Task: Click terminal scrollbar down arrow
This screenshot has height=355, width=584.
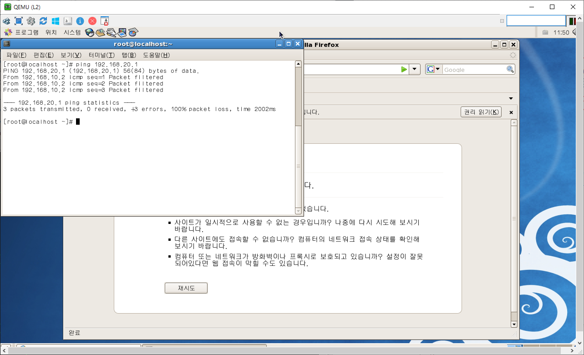Action: point(298,211)
